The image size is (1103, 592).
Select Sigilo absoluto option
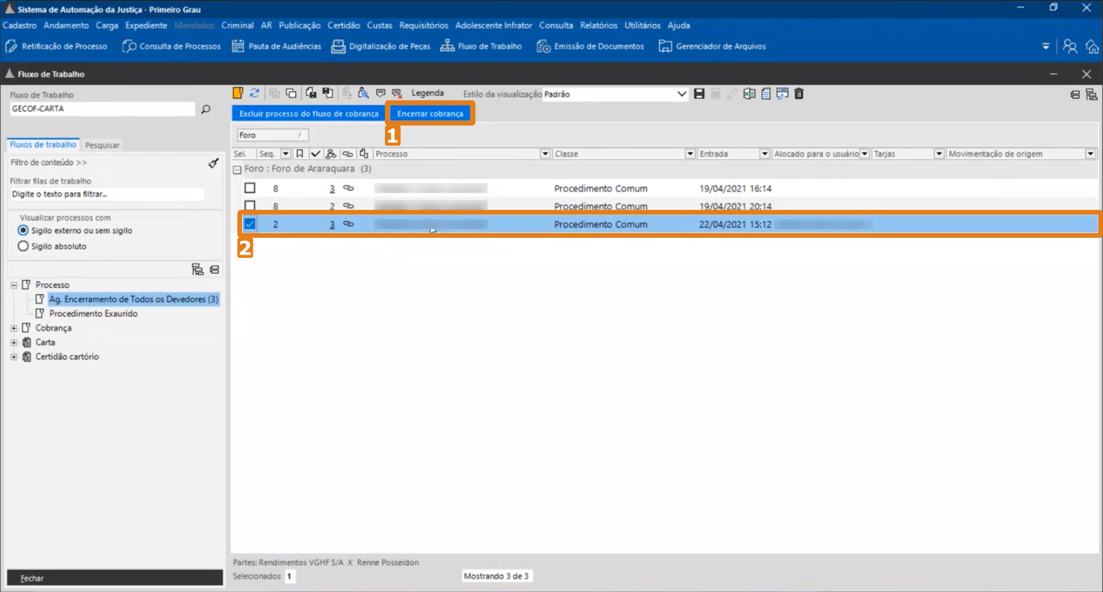coord(23,247)
